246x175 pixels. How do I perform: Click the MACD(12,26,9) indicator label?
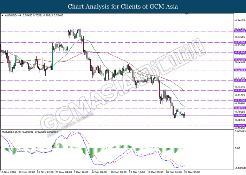pos(11,132)
